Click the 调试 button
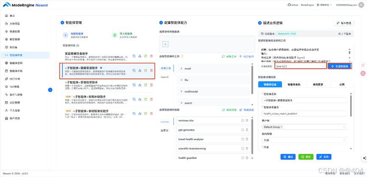This screenshot has height=177, width=367. [288, 157]
